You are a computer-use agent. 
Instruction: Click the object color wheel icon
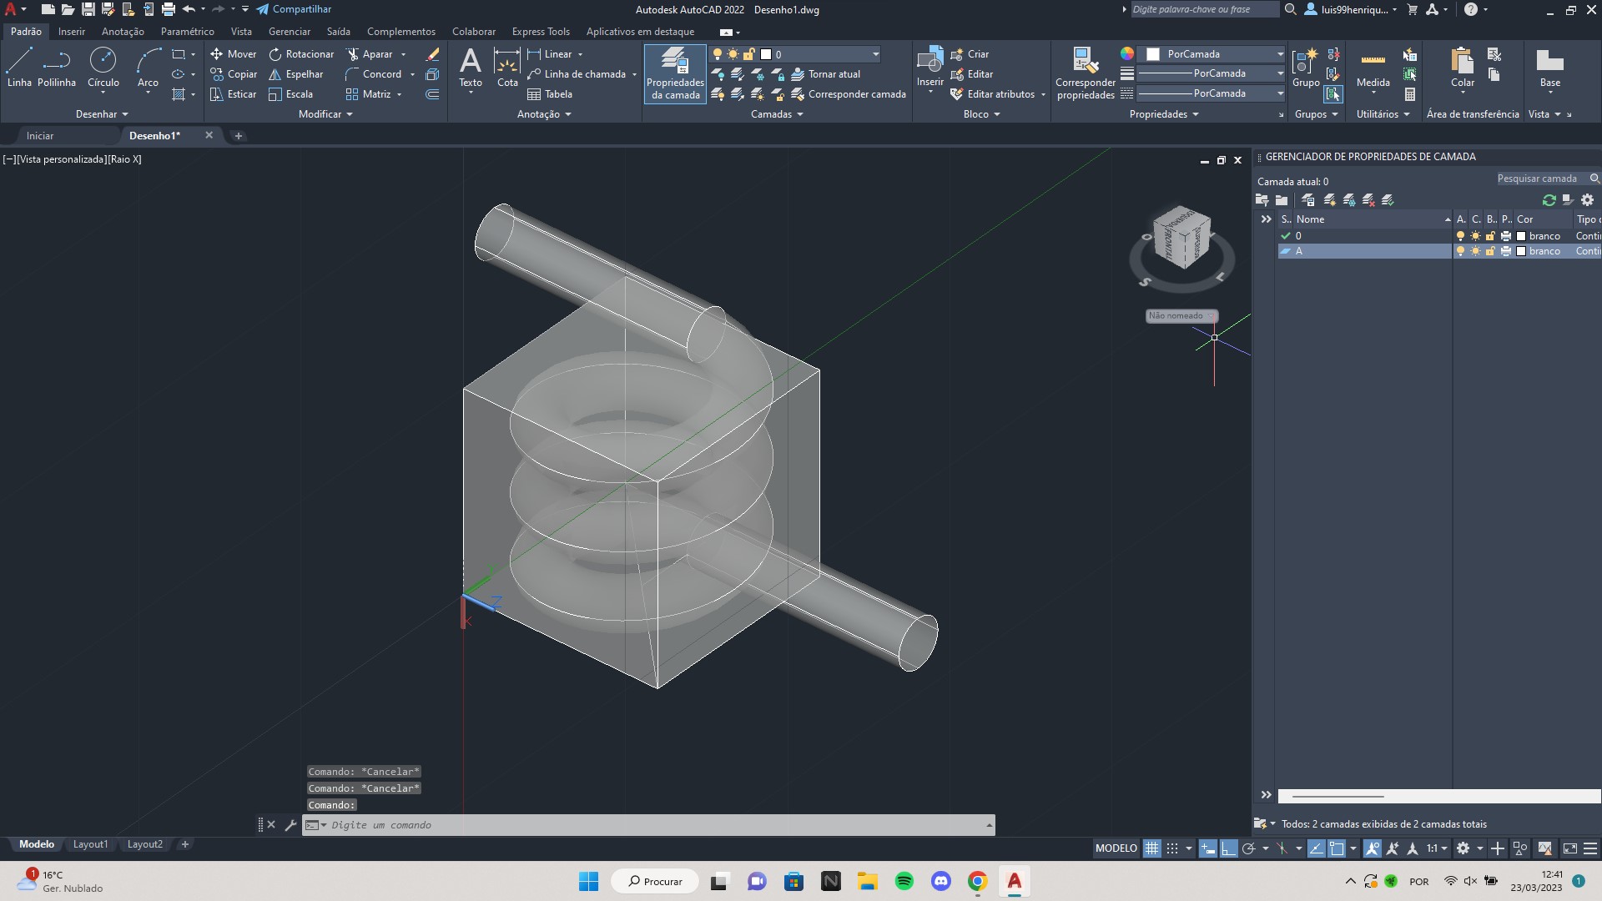(x=1127, y=54)
